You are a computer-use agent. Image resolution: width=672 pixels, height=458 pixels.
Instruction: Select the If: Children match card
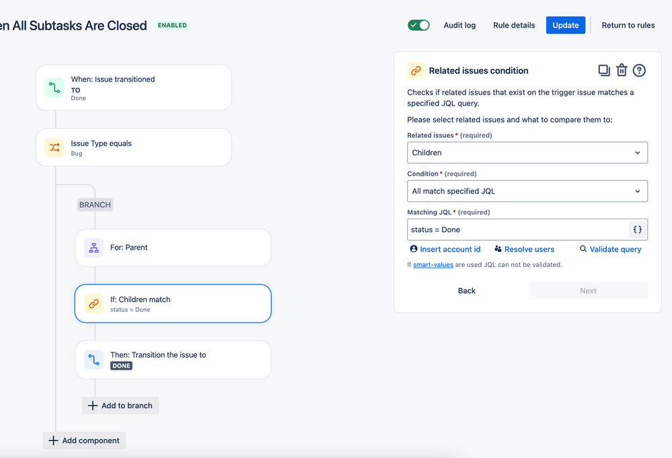point(173,303)
